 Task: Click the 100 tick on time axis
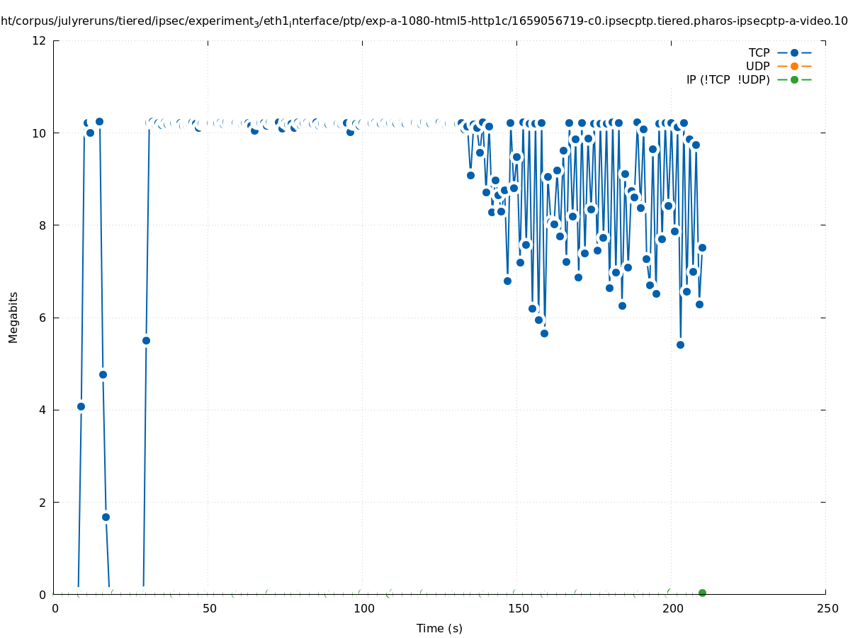(363, 608)
